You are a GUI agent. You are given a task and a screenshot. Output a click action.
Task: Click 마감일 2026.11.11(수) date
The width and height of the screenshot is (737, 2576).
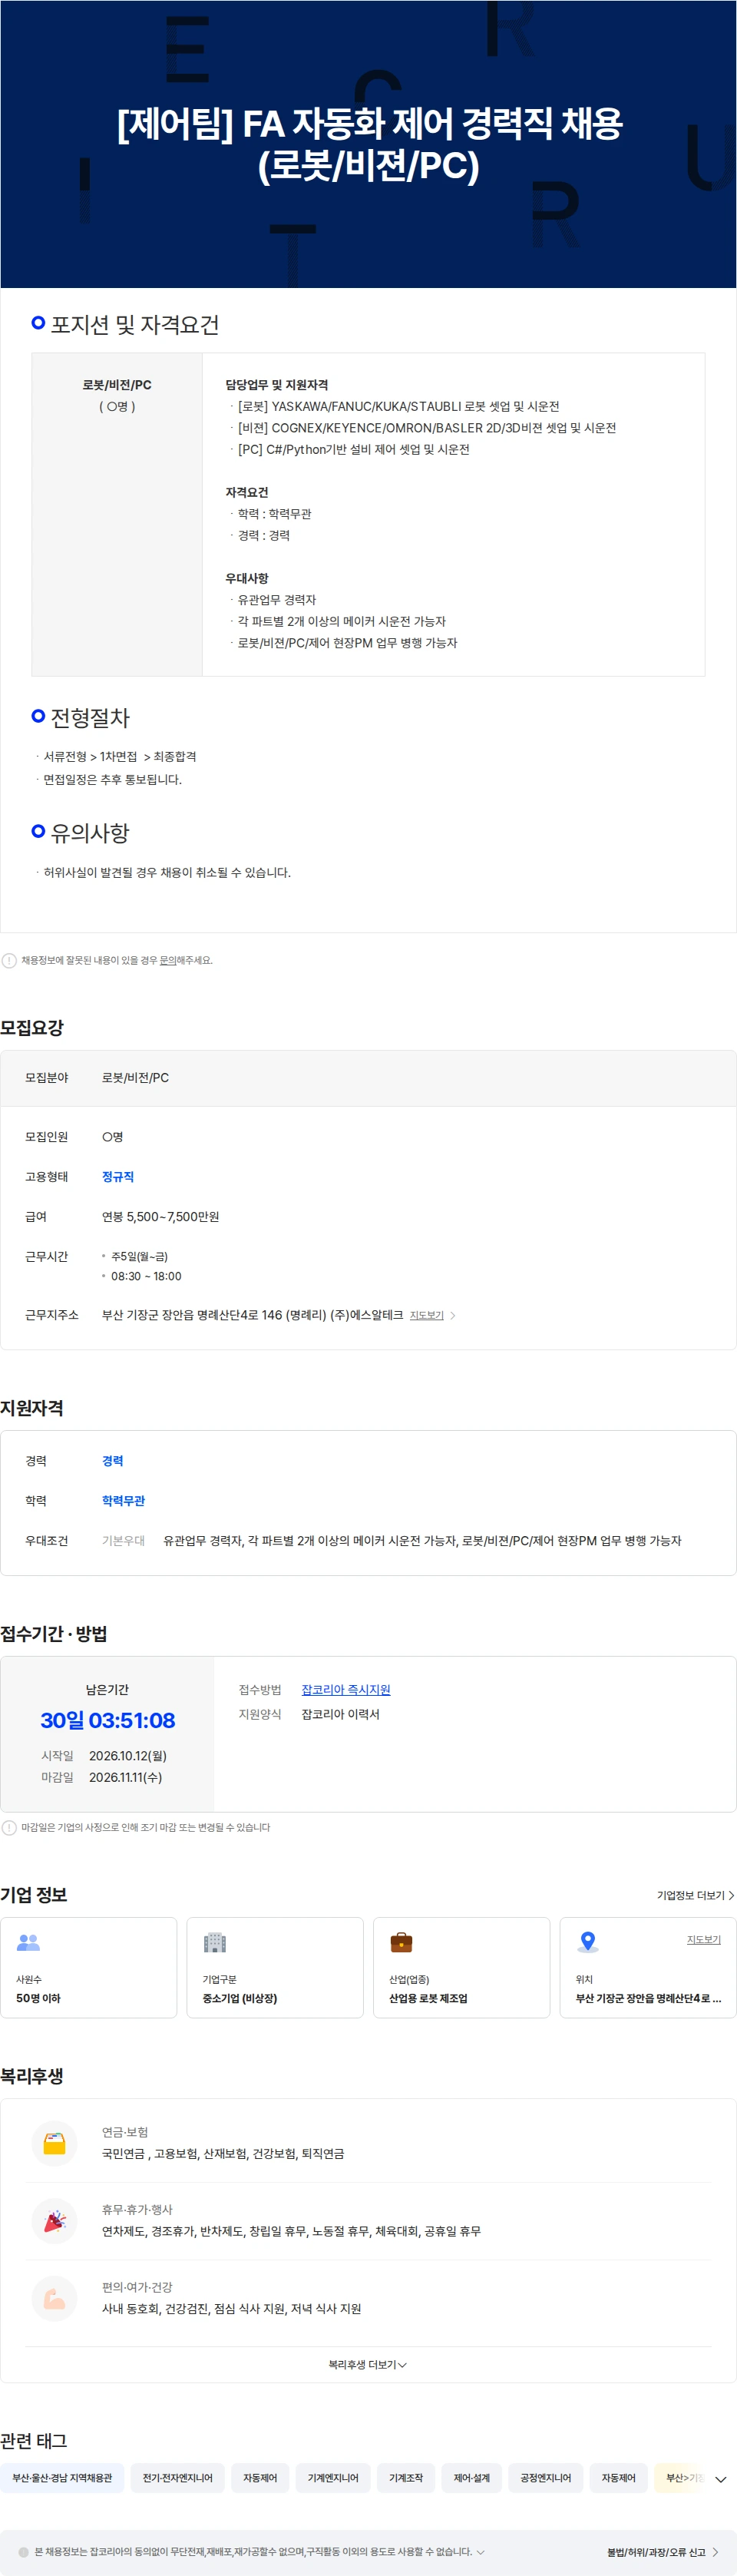[x=125, y=1777]
